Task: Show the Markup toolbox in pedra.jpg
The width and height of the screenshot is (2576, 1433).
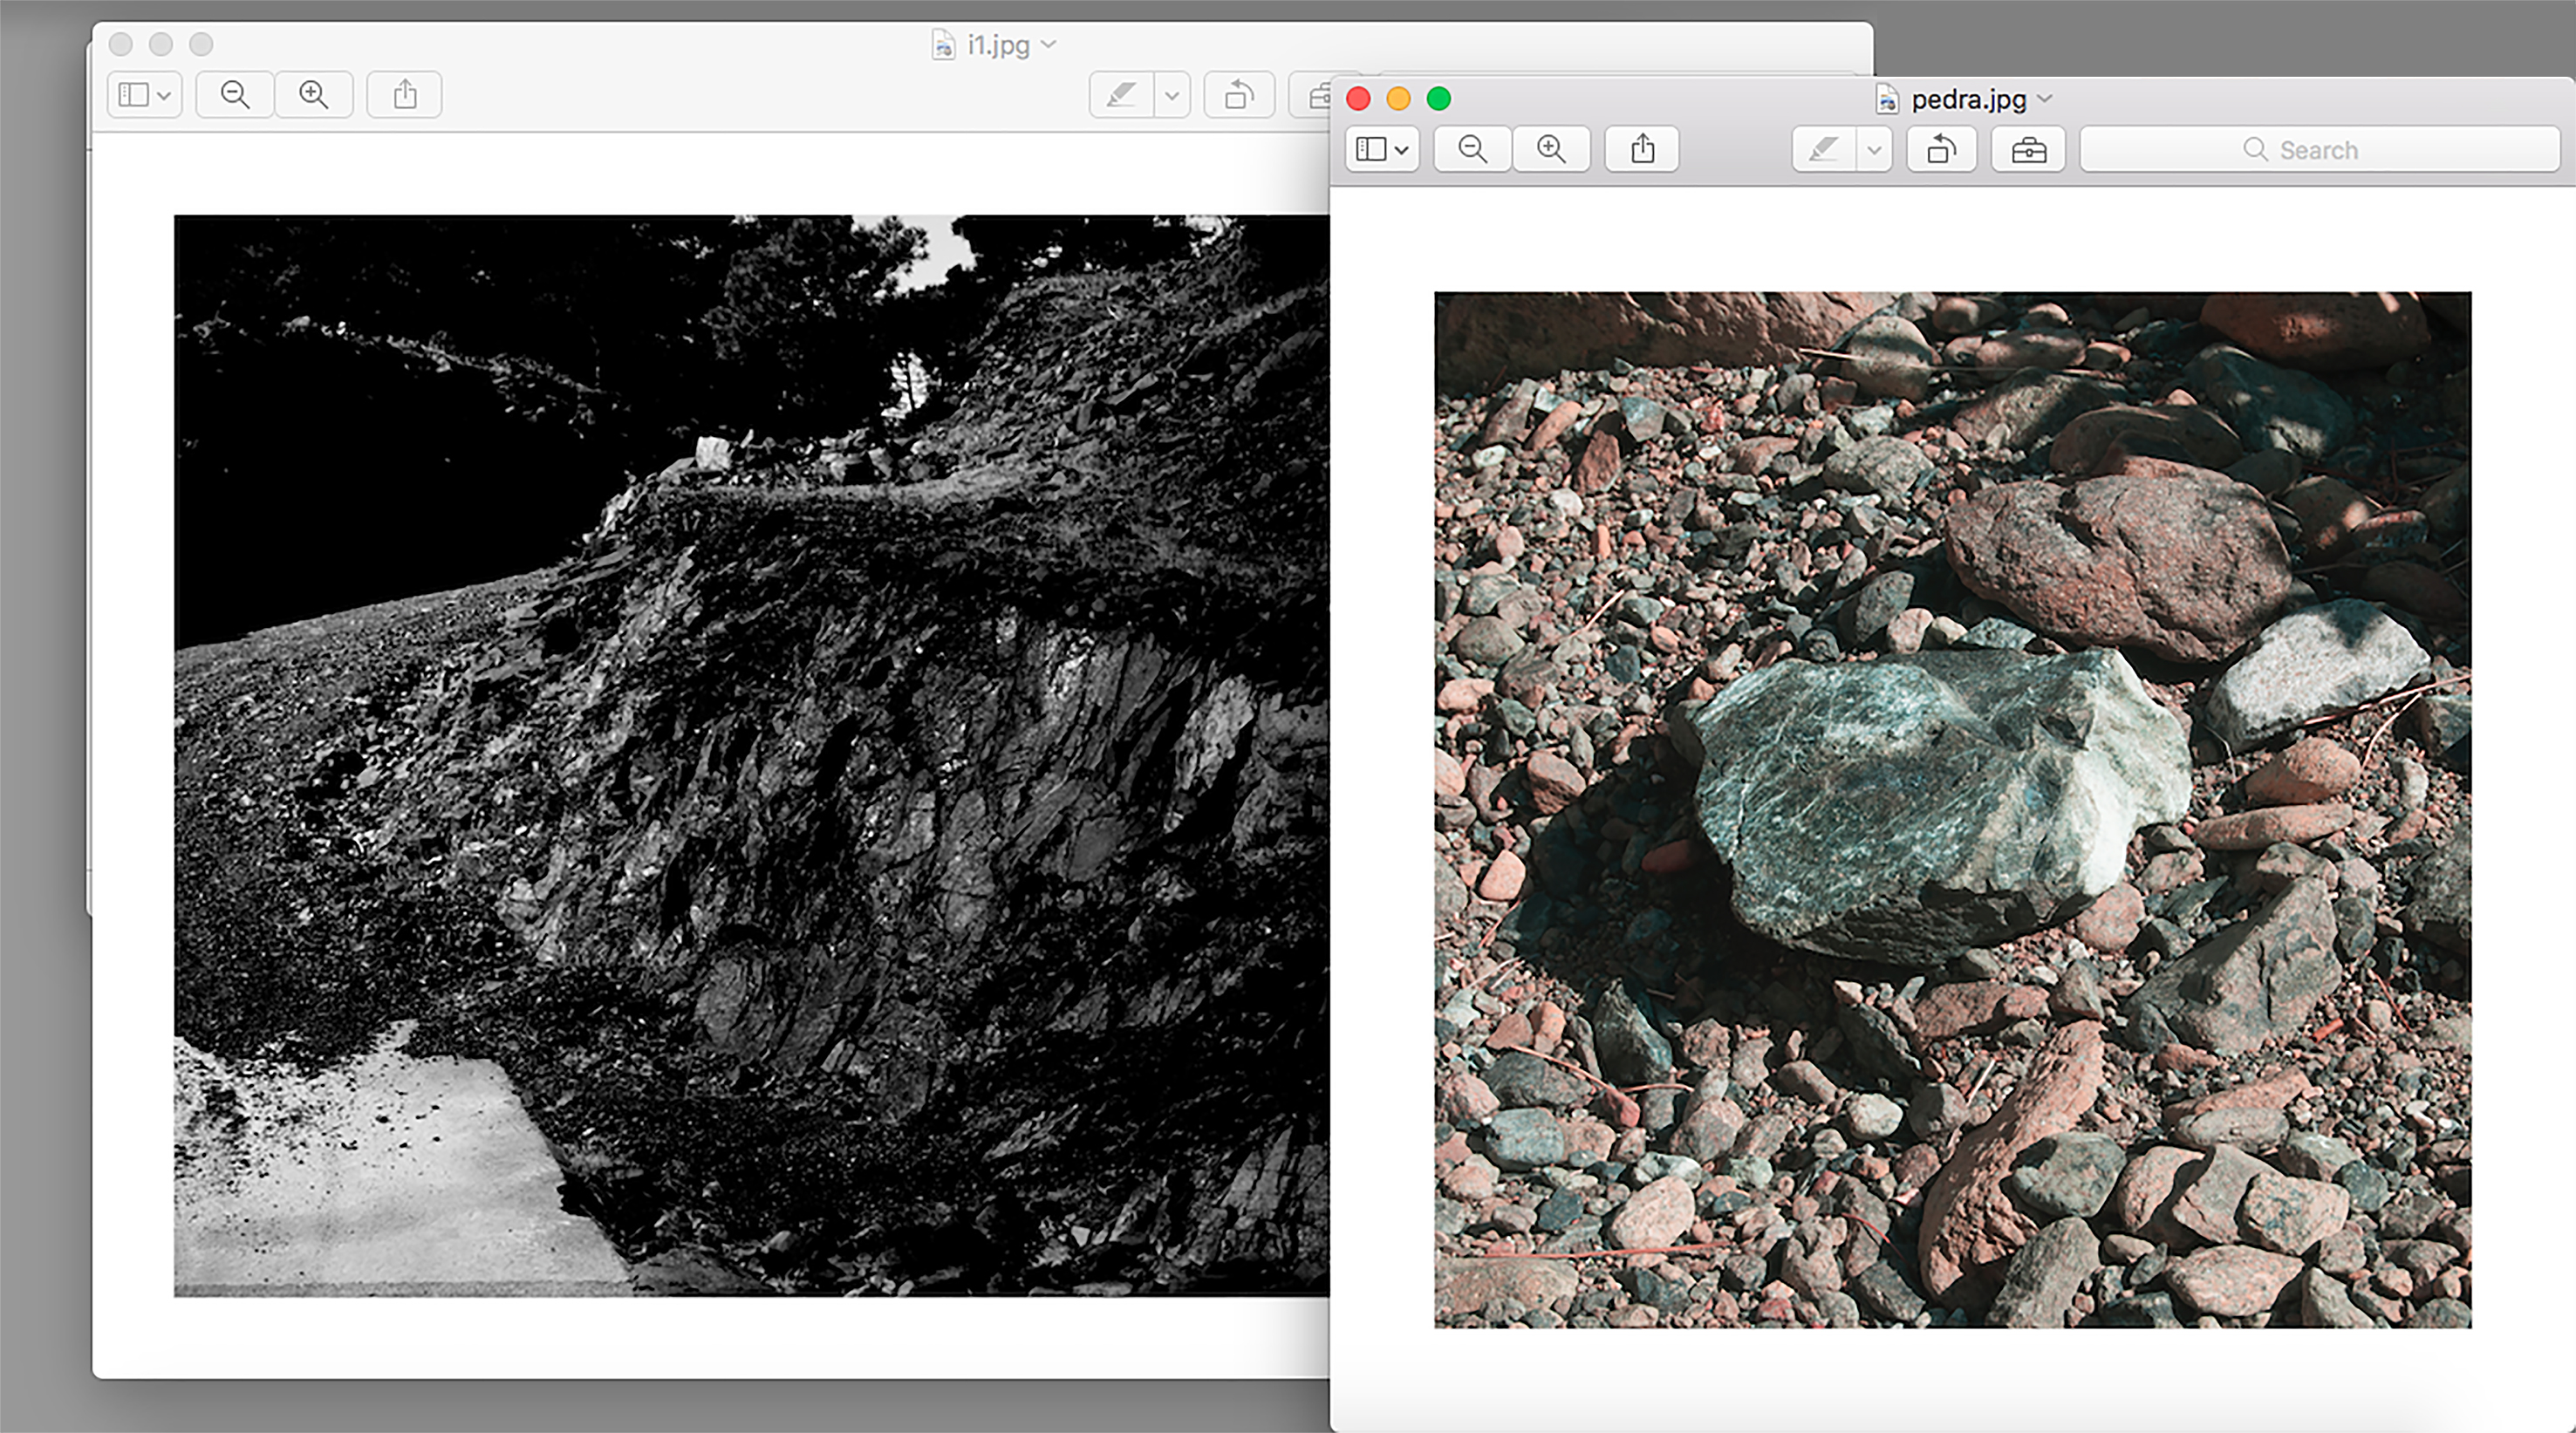Action: (2028, 150)
